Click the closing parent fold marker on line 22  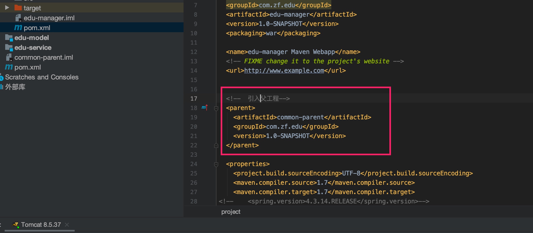coord(216,145)
